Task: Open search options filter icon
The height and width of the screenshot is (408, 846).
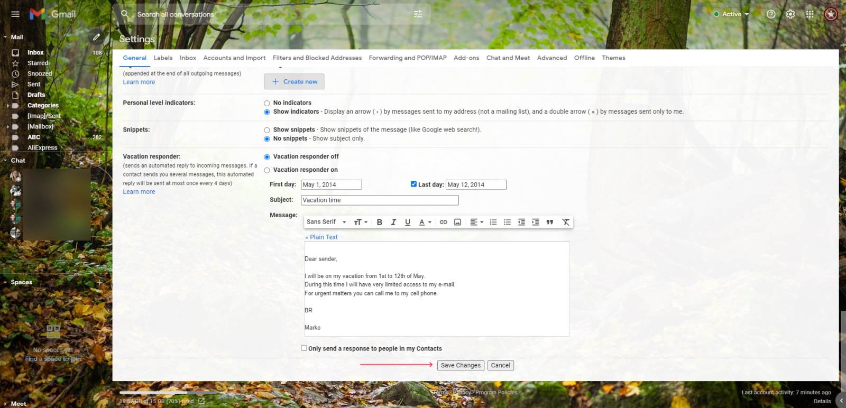Action: tap(418, 14)
